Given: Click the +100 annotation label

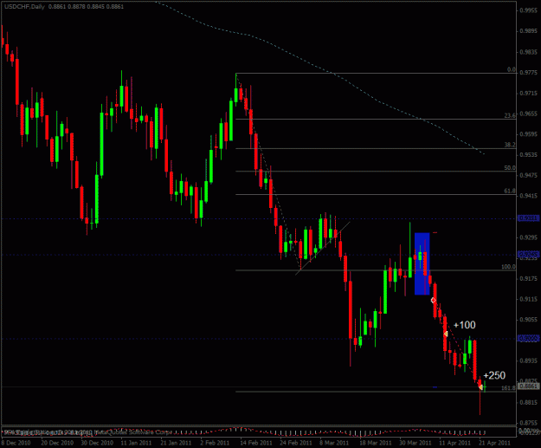Looking at the screenshot, I should tap(465, 325).
